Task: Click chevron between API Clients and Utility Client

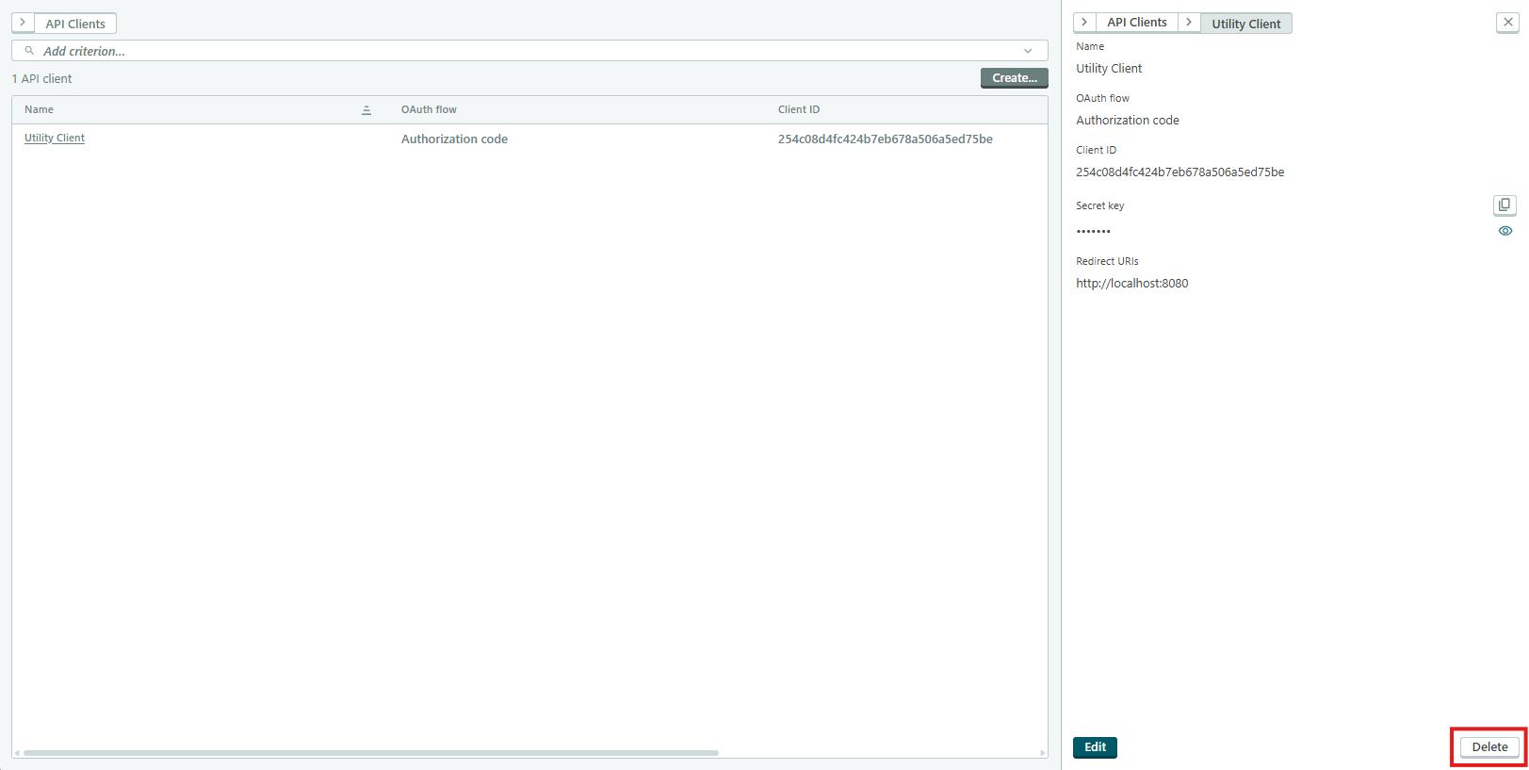Action: click(x=1189, y=23)
